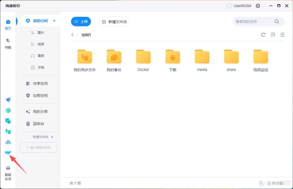Select 文档 category

(x=37, y=67)
